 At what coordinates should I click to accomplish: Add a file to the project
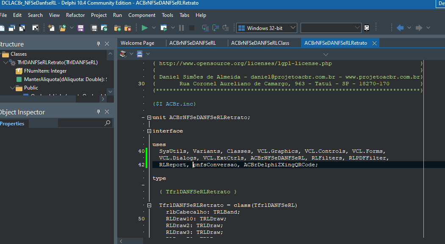coord(117,28)
